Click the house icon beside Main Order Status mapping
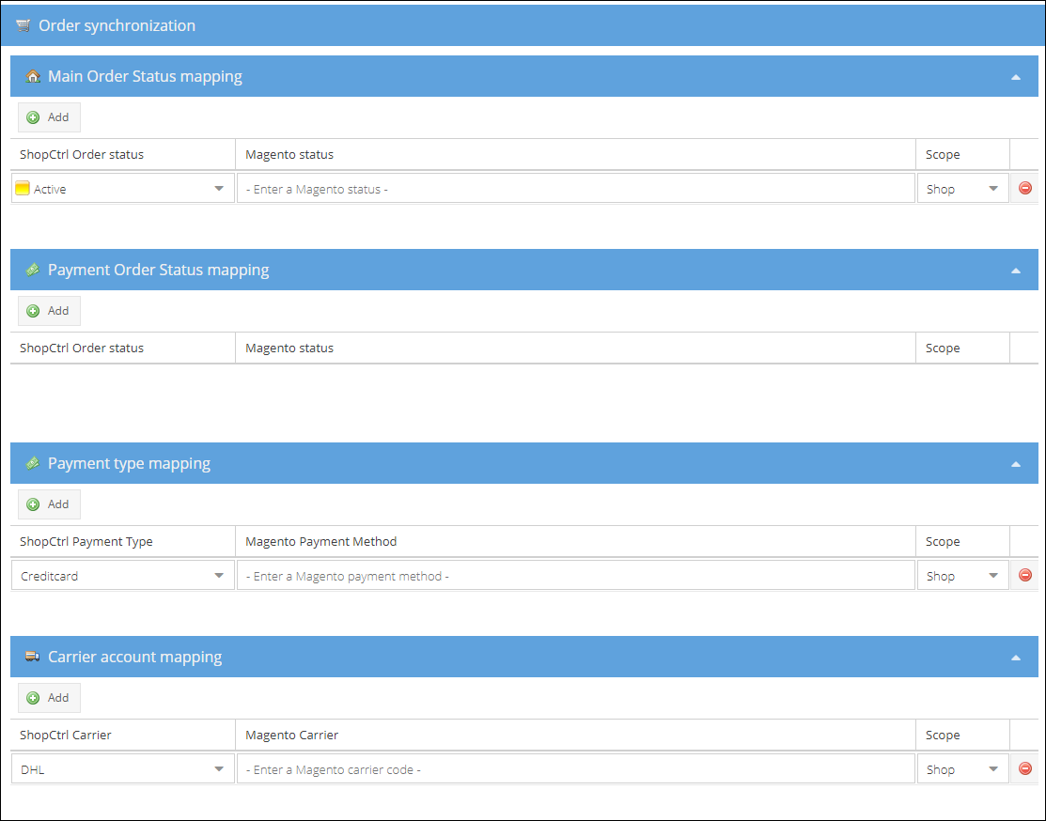Image resolution: width=1046 pixels, height=821 pixels. 33,76
